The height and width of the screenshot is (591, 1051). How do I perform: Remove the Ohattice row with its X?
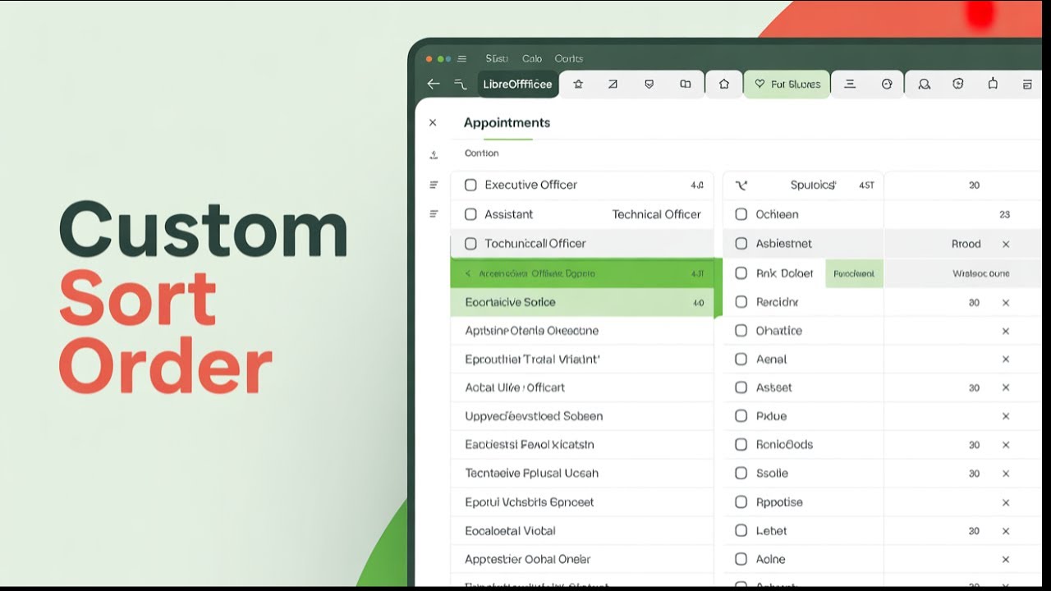(x=1006, y=331)
